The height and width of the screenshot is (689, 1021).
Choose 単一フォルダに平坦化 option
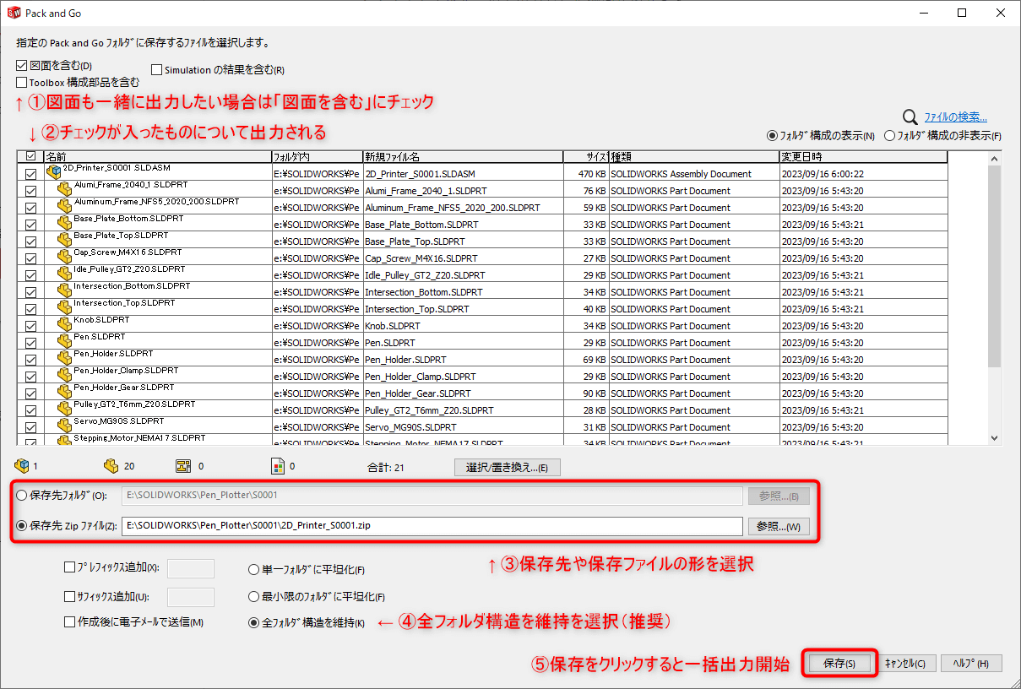tap(253, 570)
